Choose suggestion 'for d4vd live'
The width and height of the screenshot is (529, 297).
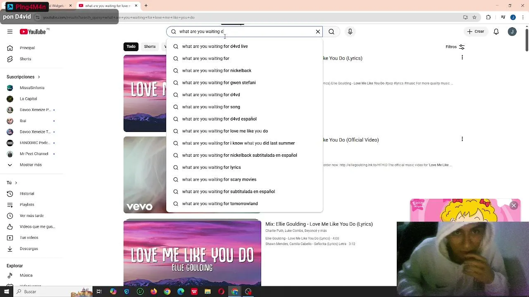click(244, 47)
